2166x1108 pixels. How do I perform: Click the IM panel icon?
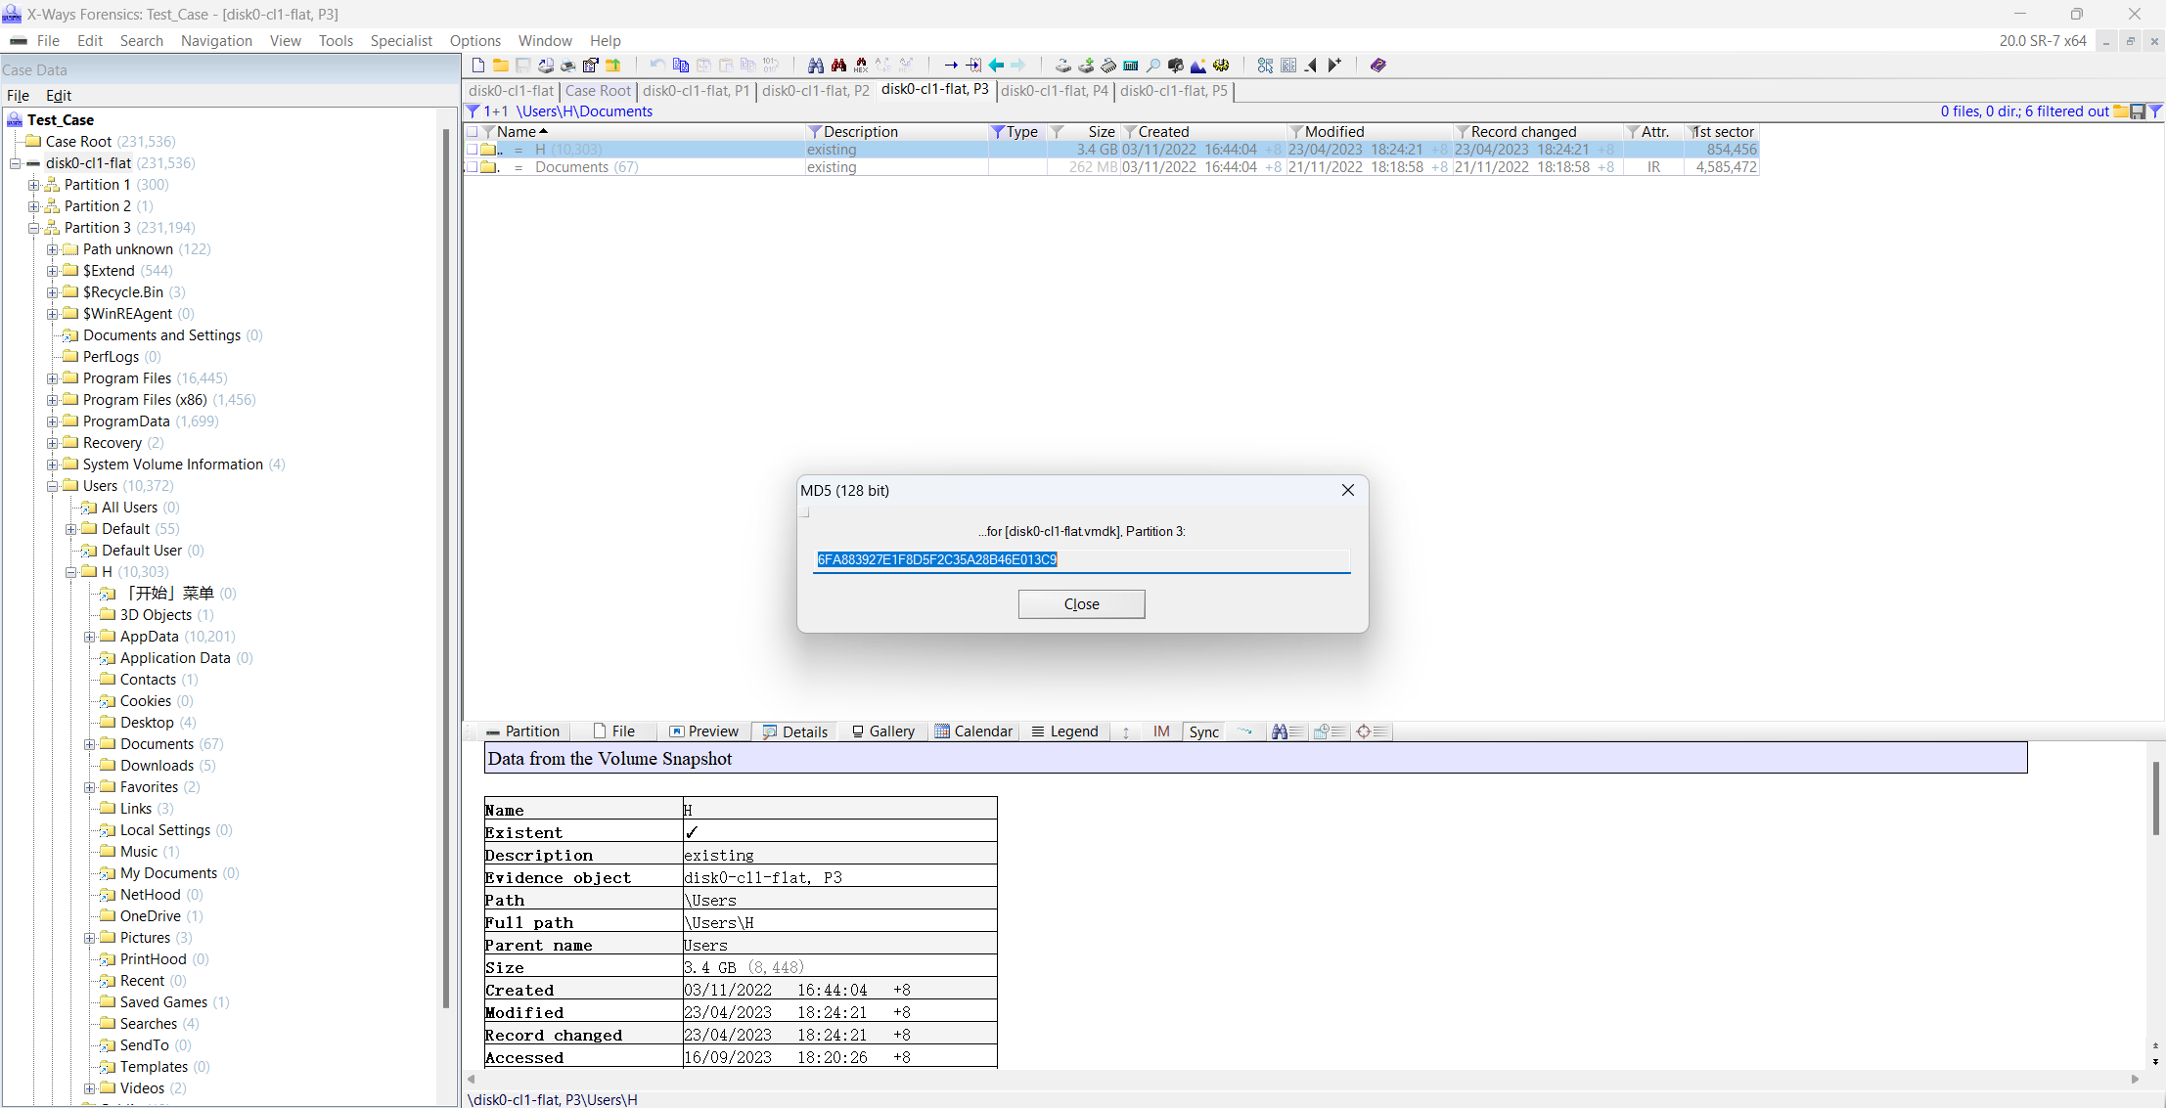[x=1159, y=731]
